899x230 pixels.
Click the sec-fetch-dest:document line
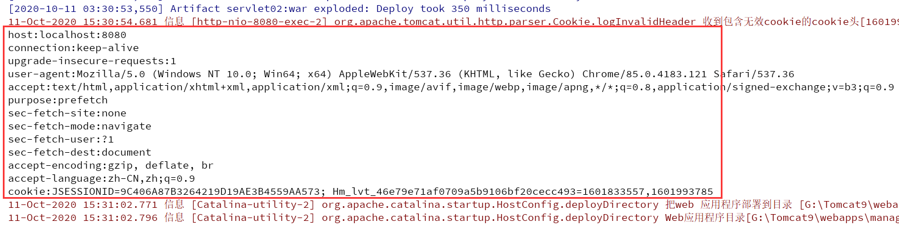pyautogui.click(x=79, y=152)
